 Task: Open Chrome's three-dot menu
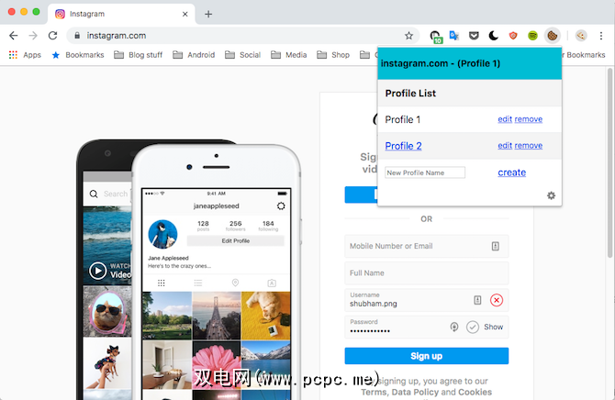[601, 36]
